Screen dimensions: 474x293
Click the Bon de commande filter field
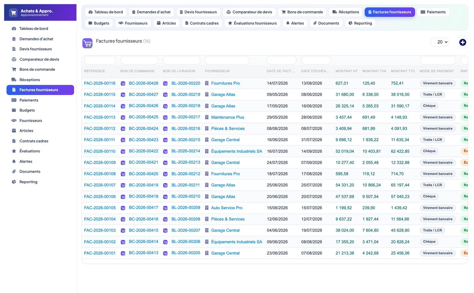point(139,60)
